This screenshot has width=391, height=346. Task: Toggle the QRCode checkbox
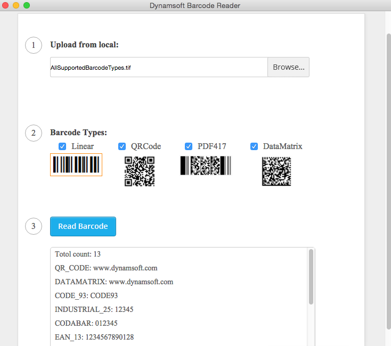pos(122,146)
